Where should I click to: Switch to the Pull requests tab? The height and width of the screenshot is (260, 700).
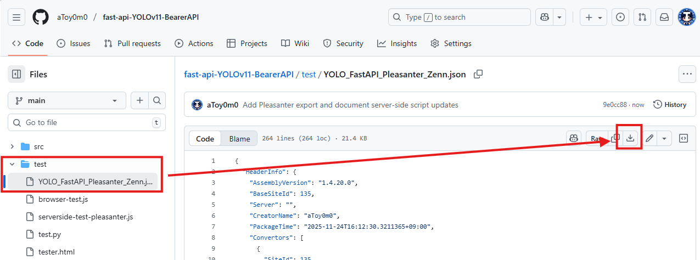coord(132,43)
